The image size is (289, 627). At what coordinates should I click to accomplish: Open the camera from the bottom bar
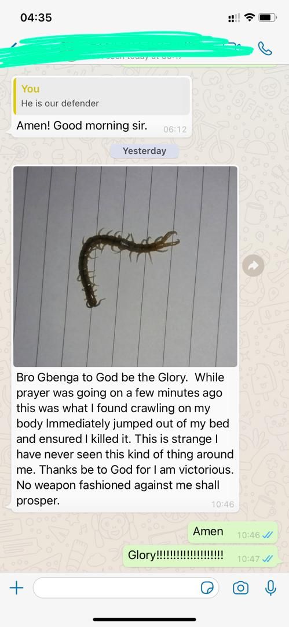click(240, 588)
